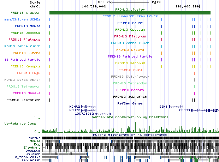Viewport: 219px width, 162px height.
Task: Click the 101,000,000 position on the ruler
Action: [187, 6]
